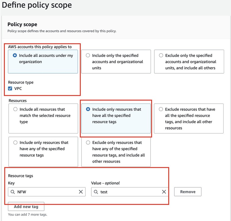Select Include all resources matching resource type
231x221 pixels.
15,109
